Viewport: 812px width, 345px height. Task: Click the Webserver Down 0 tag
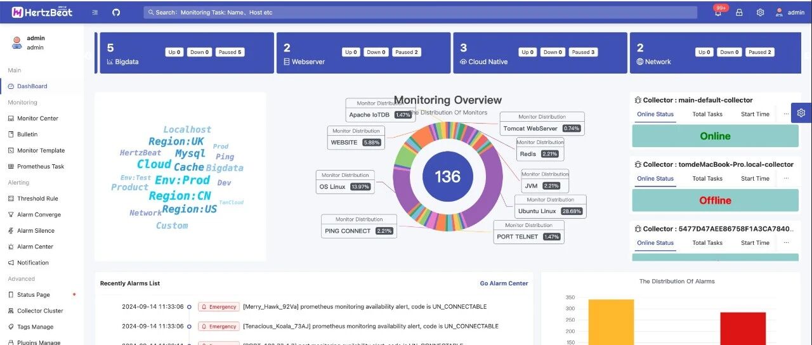376,52
